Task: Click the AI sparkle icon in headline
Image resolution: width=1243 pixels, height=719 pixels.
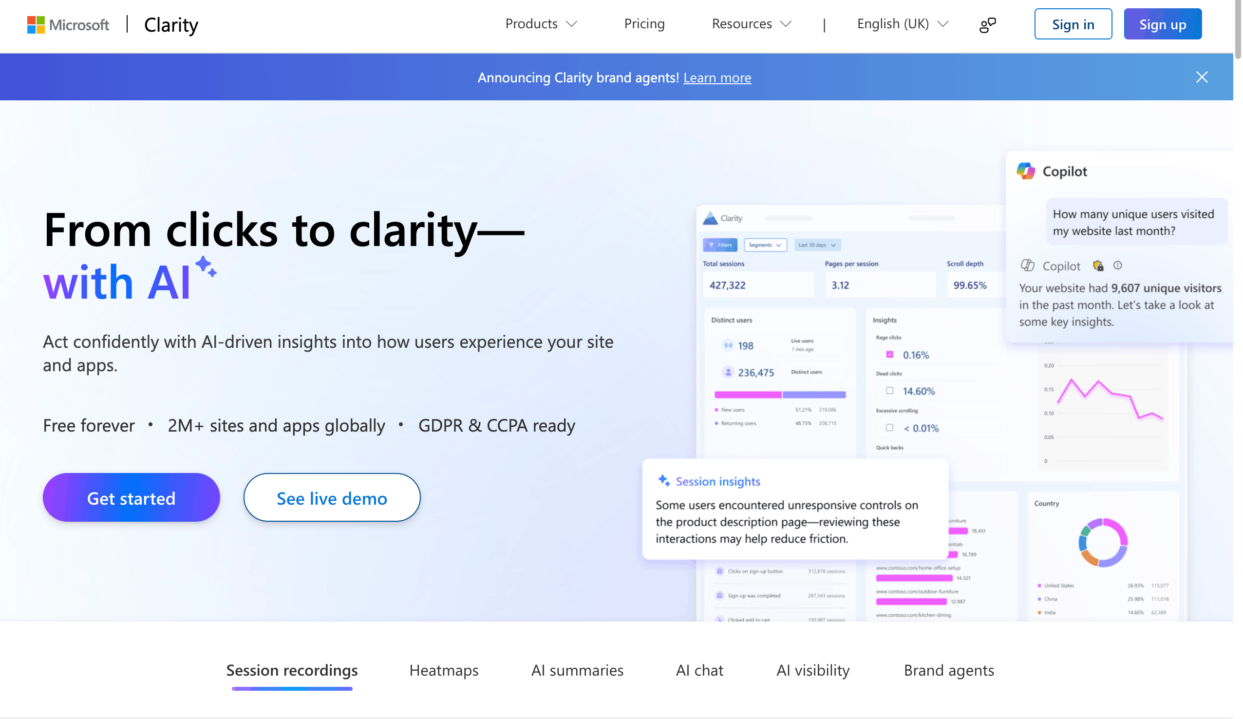Action: [206, 267]
